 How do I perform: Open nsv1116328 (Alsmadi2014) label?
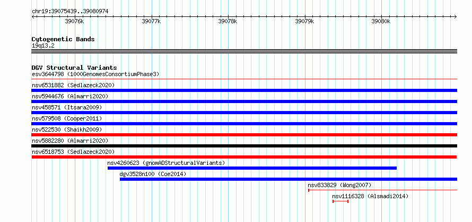click(x=370, y=196)
